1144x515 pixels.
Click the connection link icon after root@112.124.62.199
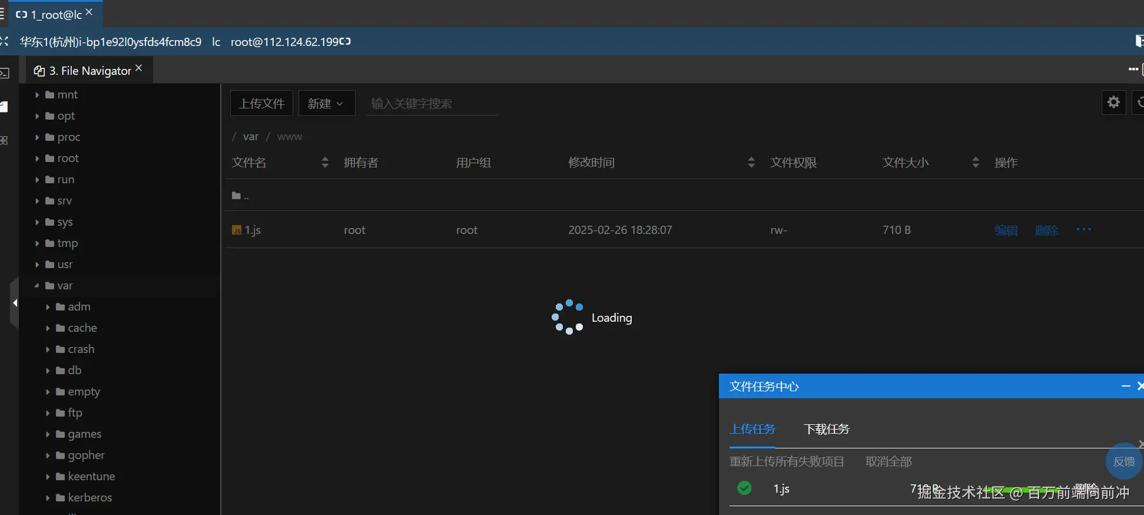[x=346, y=41]
